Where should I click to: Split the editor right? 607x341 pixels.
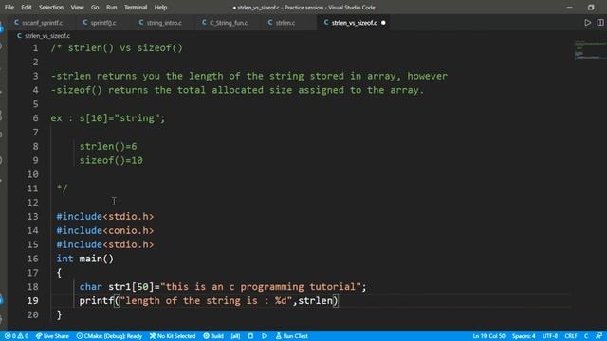[600, 23]
